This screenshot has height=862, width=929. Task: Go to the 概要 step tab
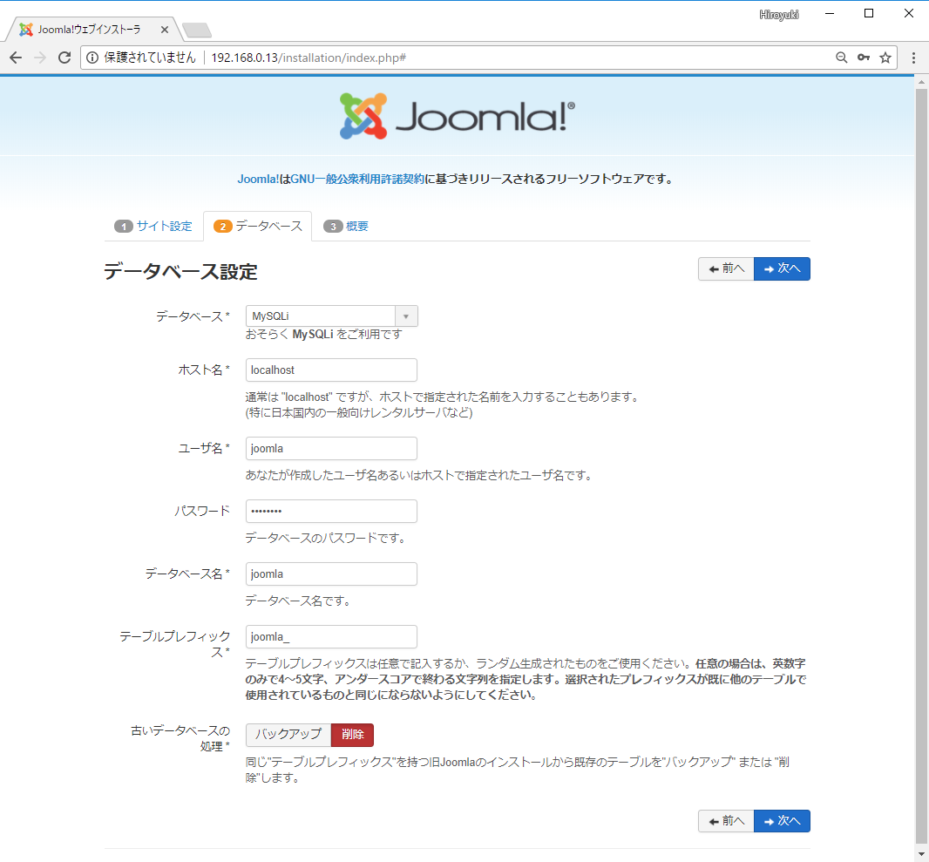coord(346,227)
